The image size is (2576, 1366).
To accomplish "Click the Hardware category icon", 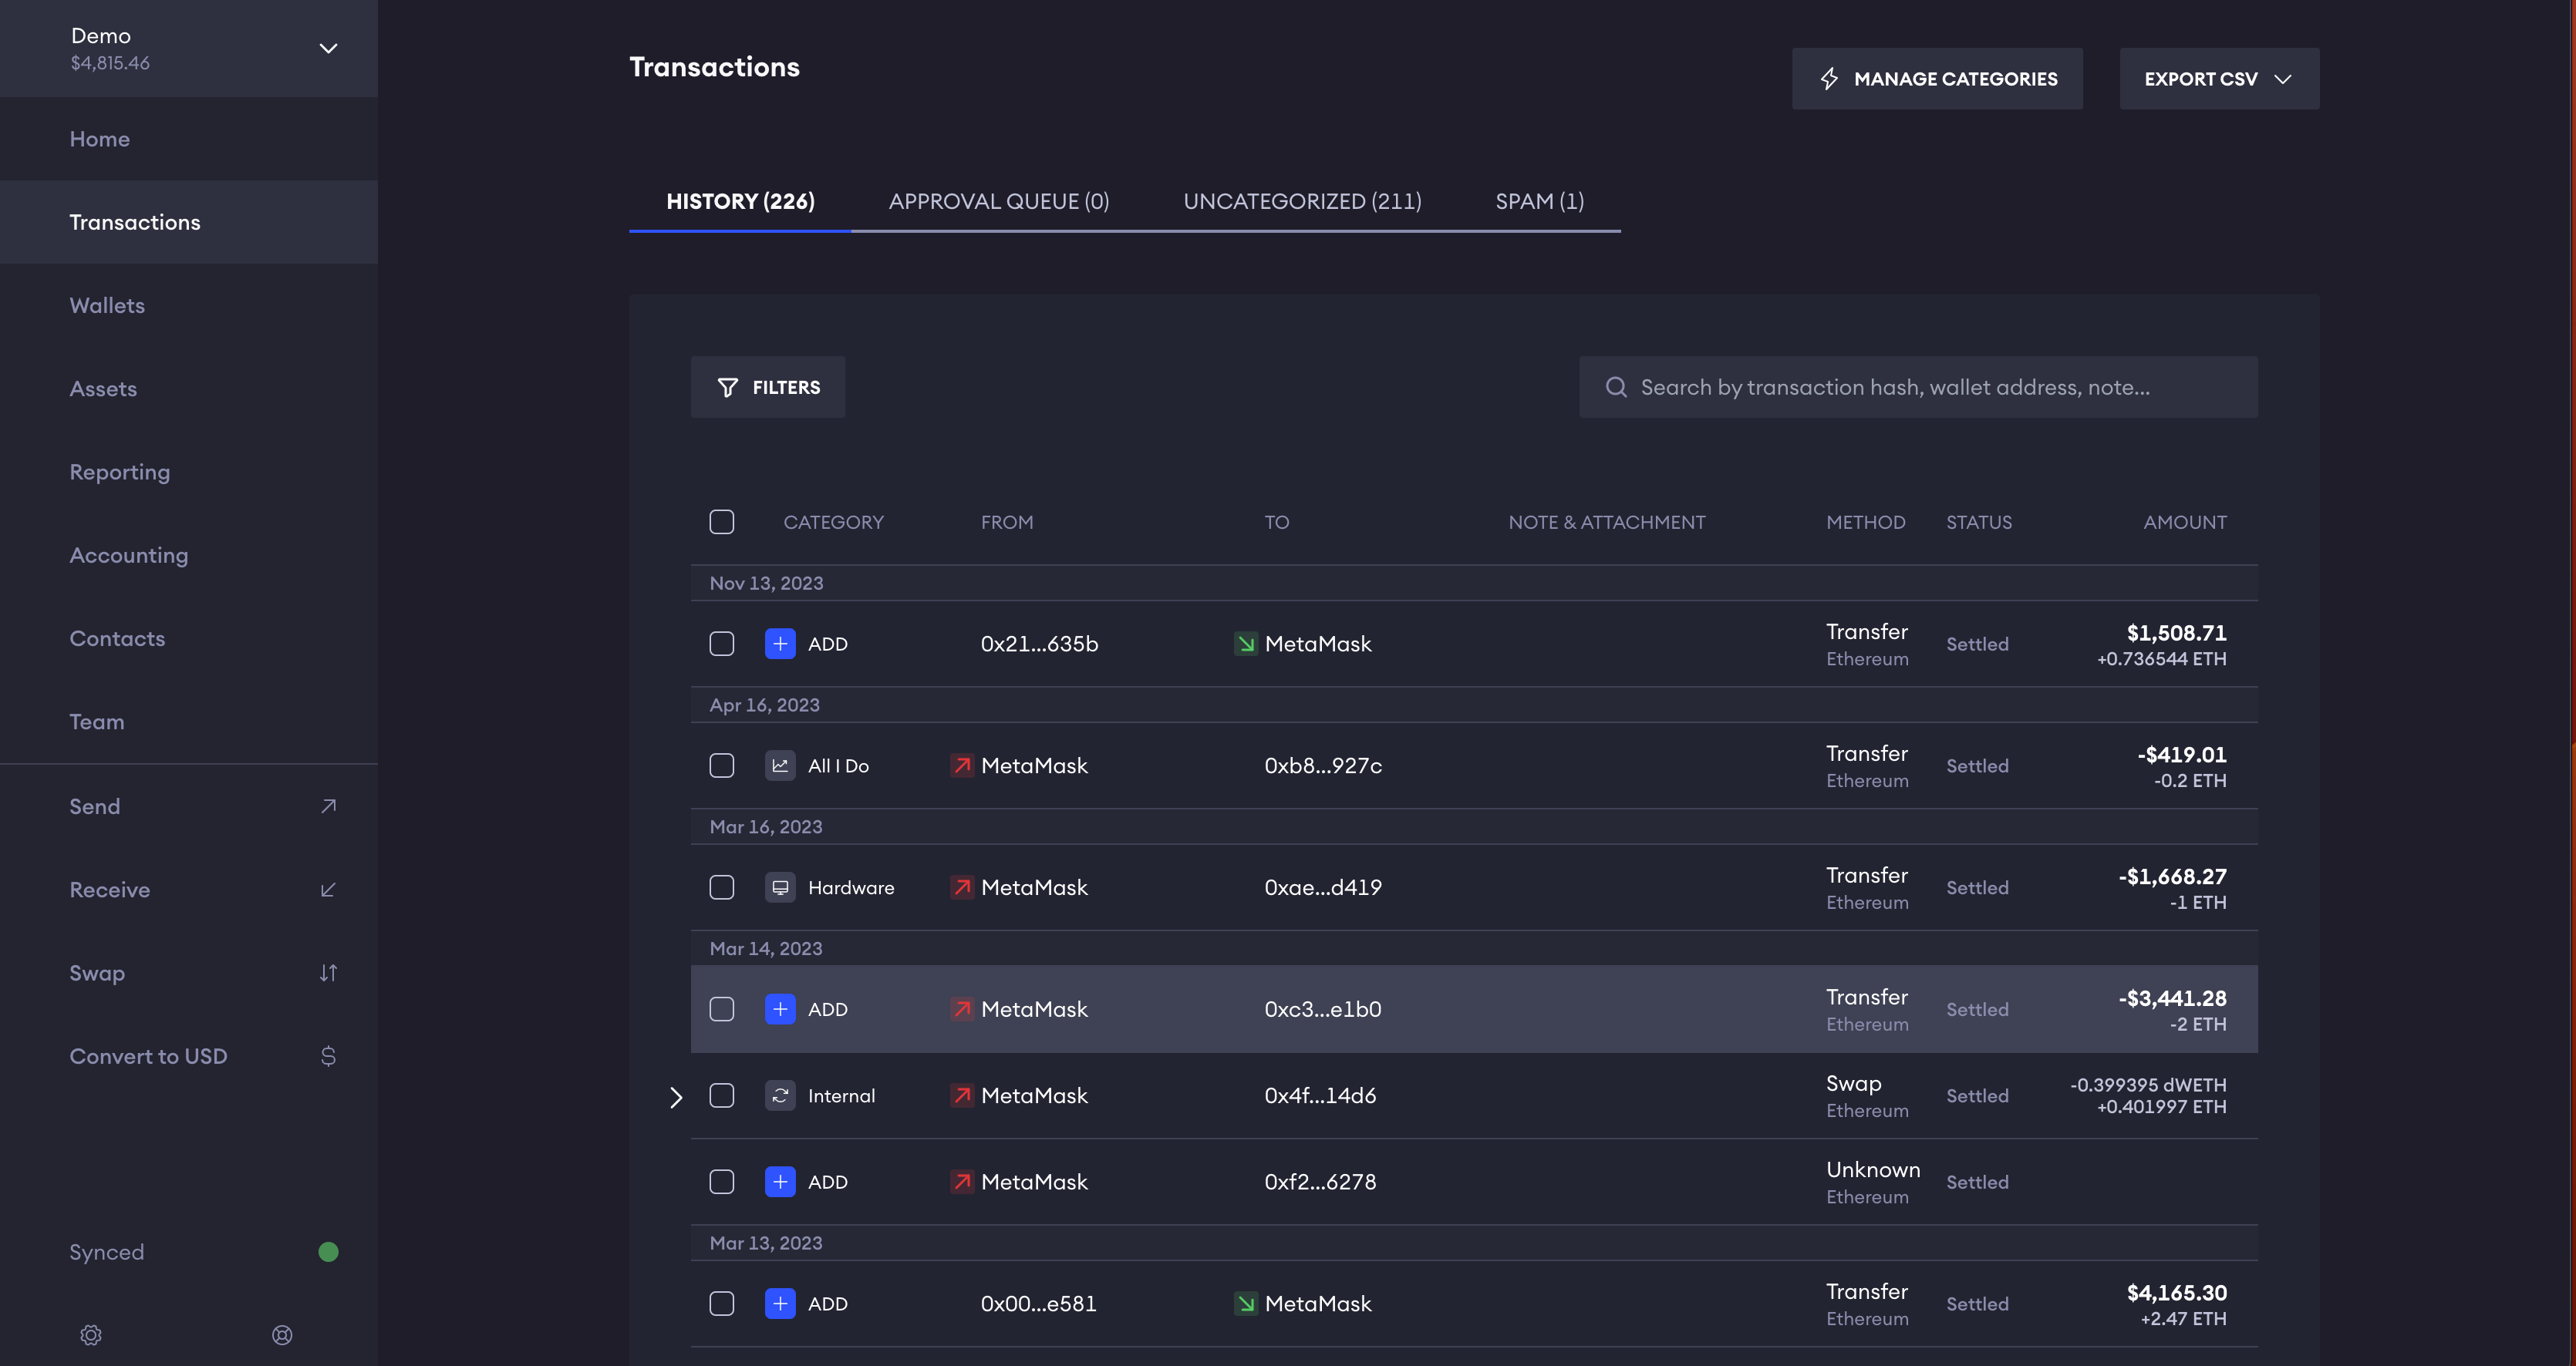I will pos(780,887).
